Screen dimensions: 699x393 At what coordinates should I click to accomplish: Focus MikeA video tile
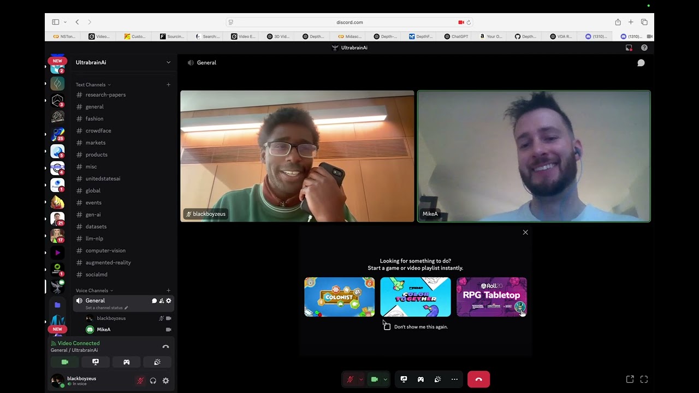534,156
